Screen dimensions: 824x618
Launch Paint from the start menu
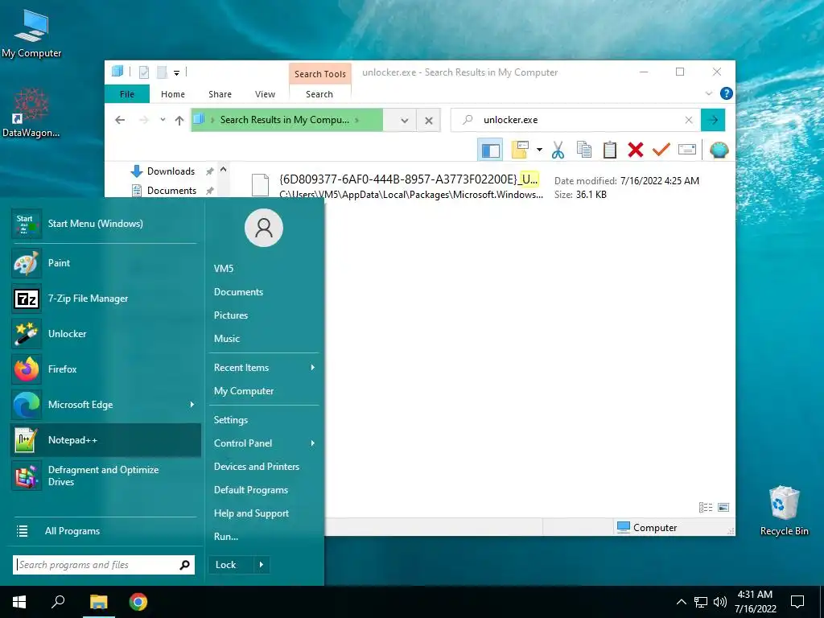coord(105,263)
